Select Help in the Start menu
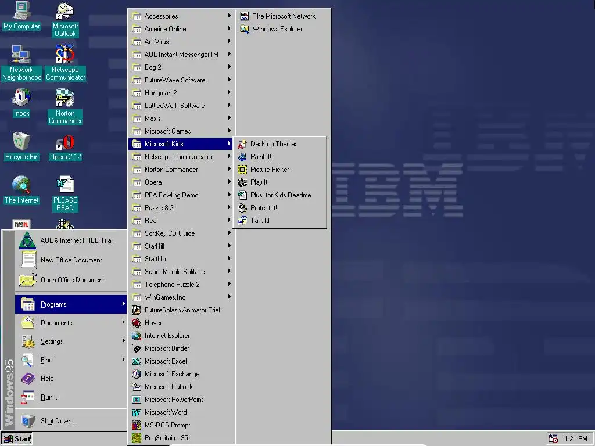595x446 pixels. coord(71,379)
